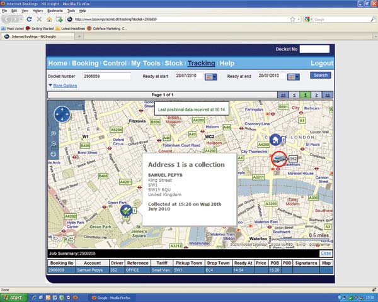
Task: Open calendar picker for Ready at start
Action: pyautogui.click(x=210, y=77)
